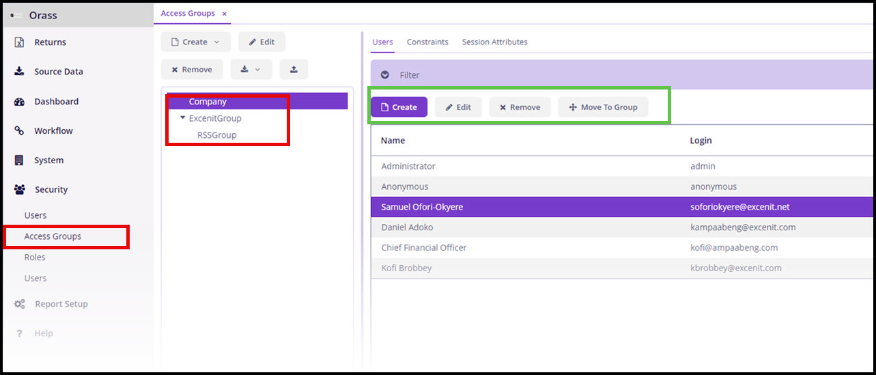
Task: Click the purple Create user button
Action: [x=399, y=107]
